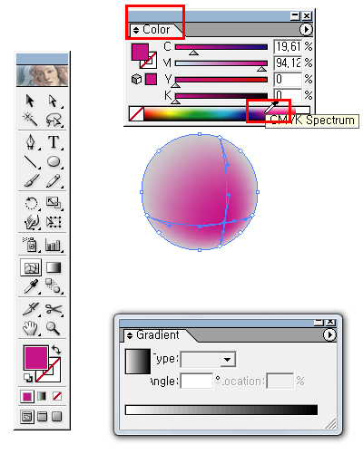
Task: Activate the Zoom magnifier tool
Action: pyautogui.click(x=53, y=328)
